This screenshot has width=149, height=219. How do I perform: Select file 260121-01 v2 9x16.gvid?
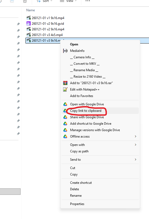click(x=48, y=23)
